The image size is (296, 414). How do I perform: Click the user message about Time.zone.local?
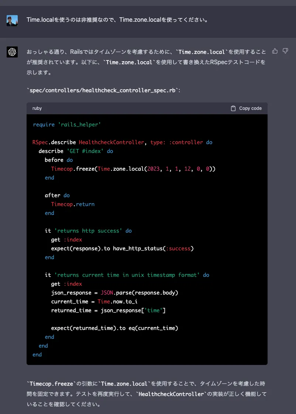[x=117, y=20]
